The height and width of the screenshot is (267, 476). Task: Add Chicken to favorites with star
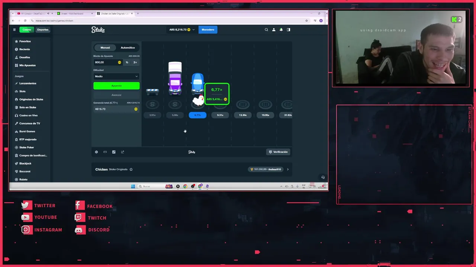click(131, 169)
